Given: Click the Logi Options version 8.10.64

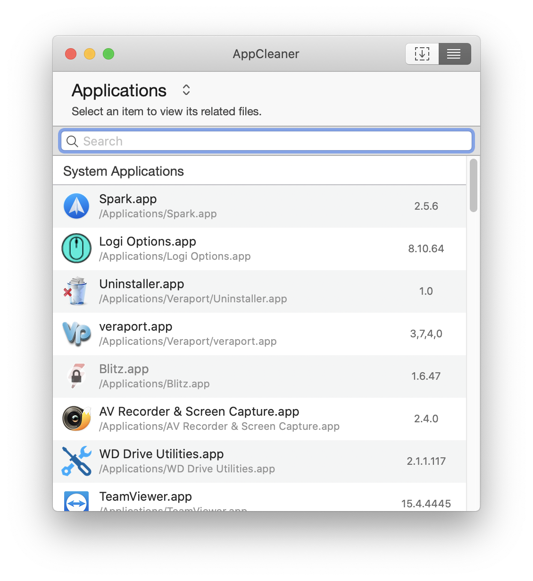Looking at the screenshot, I should pos(426,248).
